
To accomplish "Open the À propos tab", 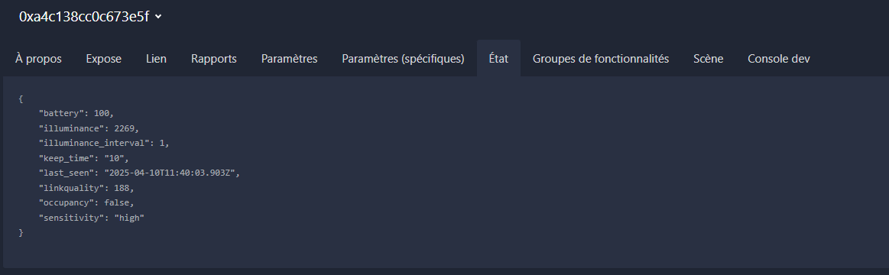I will click(x=38, y=59).
